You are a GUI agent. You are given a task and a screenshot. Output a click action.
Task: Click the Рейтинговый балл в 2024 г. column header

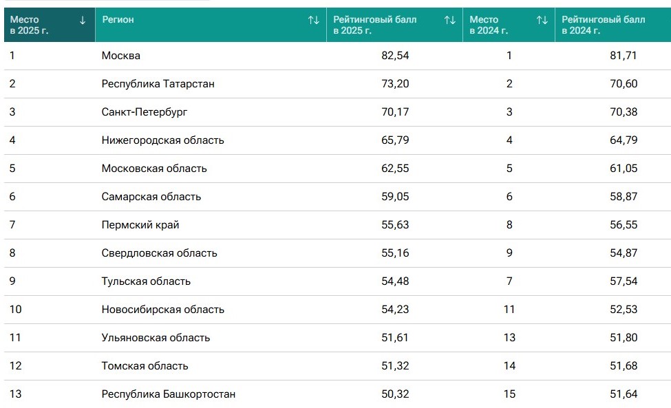pyautogui.click(x=613, y=25)
